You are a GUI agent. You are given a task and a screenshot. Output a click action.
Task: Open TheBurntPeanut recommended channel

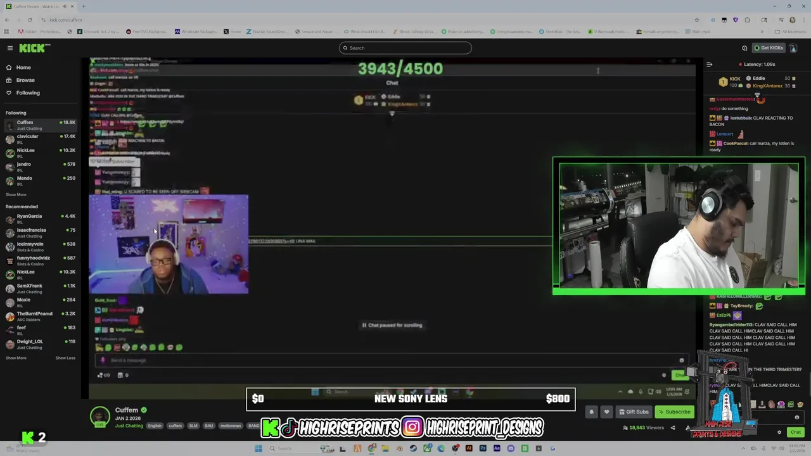pyautogui.click(x=41, y=316)
